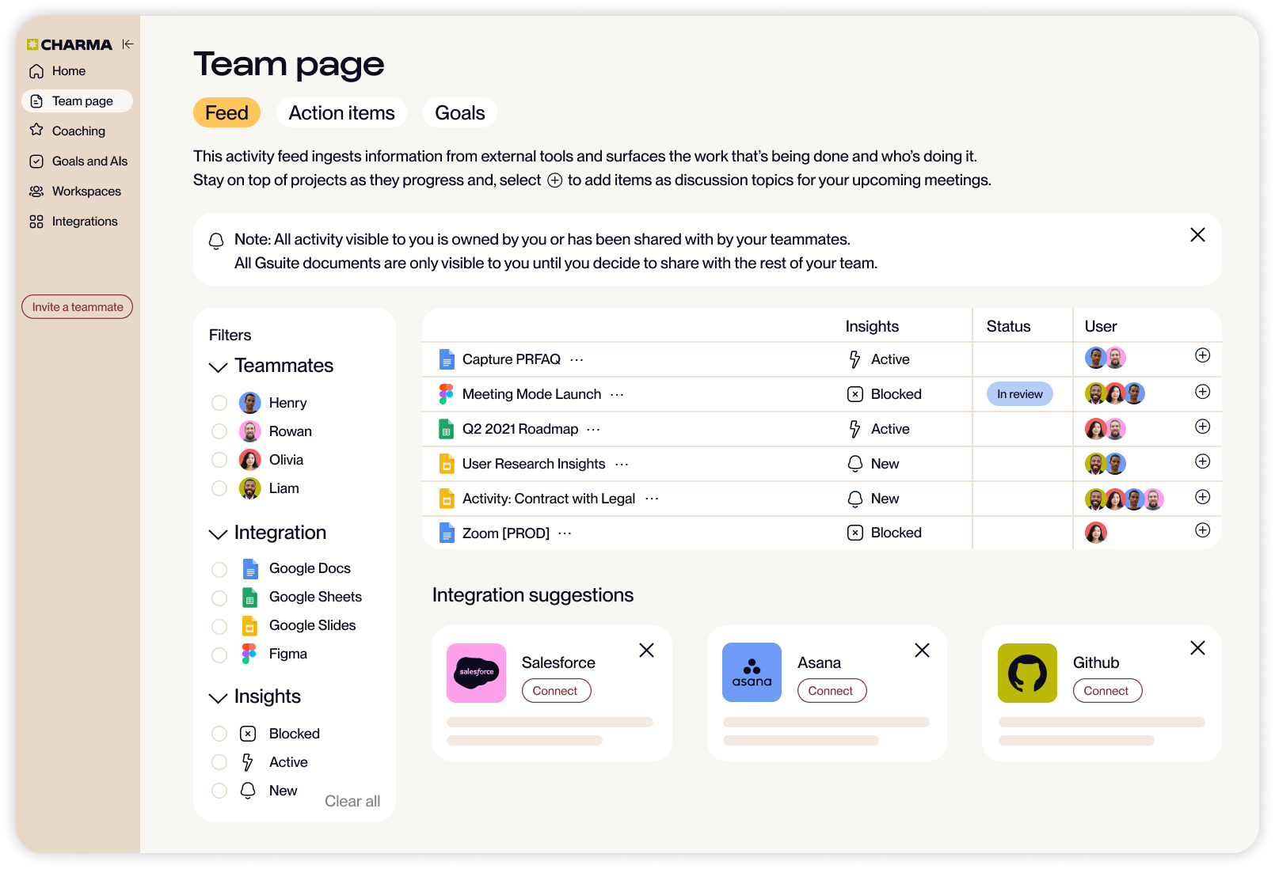Open more options for Zoom [PROD]
This screenshot has width=1275, height=869.
point(565,533)
